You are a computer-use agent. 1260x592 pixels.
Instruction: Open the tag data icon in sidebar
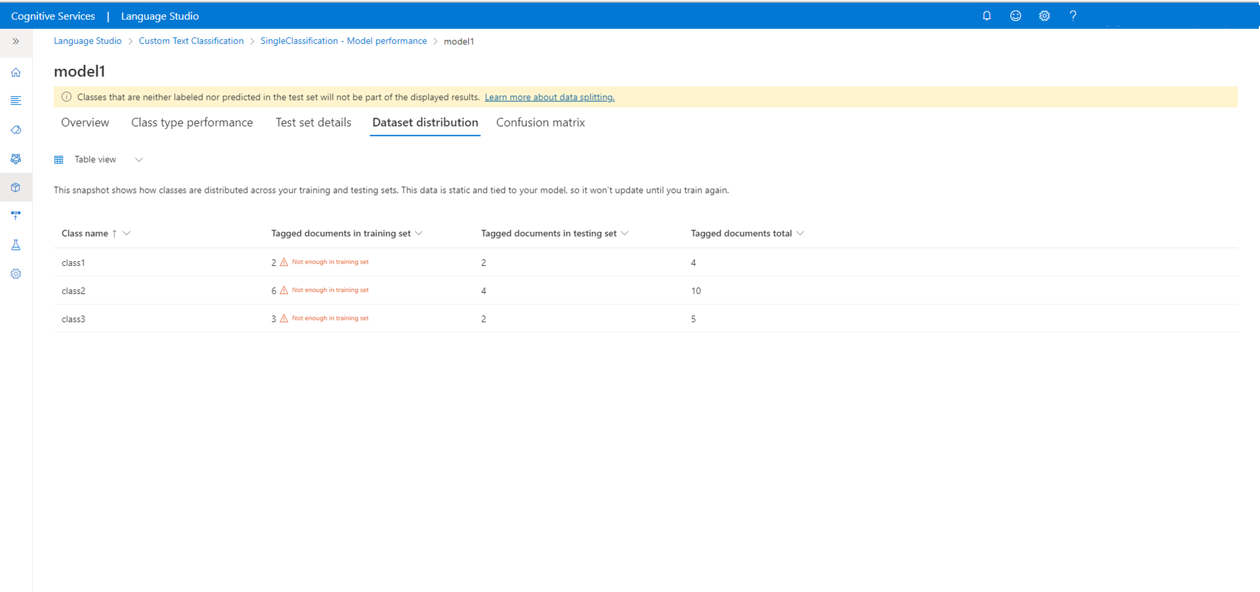16,130
